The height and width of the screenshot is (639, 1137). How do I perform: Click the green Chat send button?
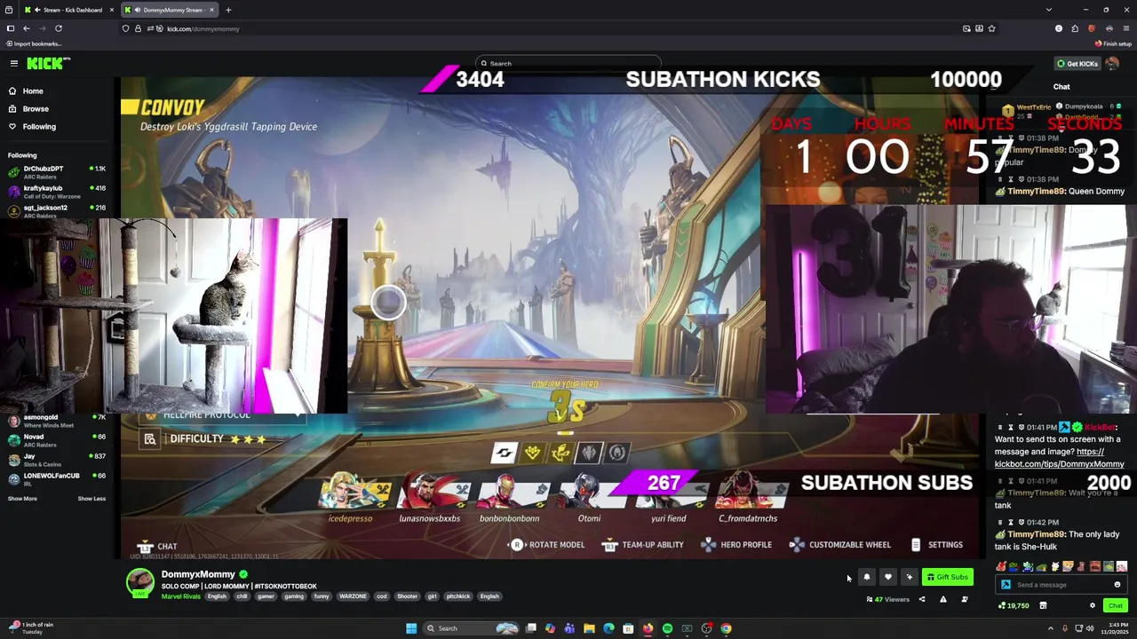(x=1116, y=605)
